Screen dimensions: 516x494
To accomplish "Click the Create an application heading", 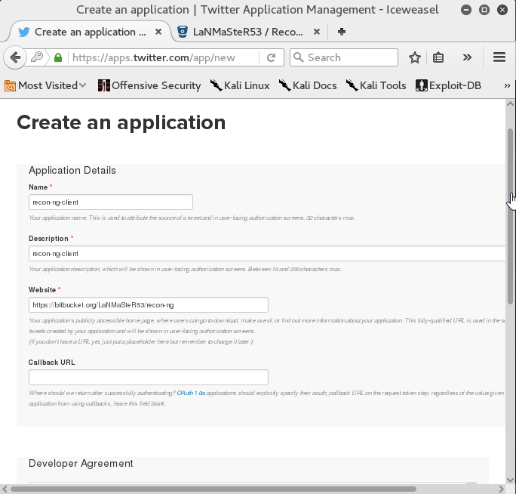I will (121, 122).
